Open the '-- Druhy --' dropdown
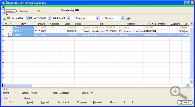The image size is (195, 107). click(97, 18)
